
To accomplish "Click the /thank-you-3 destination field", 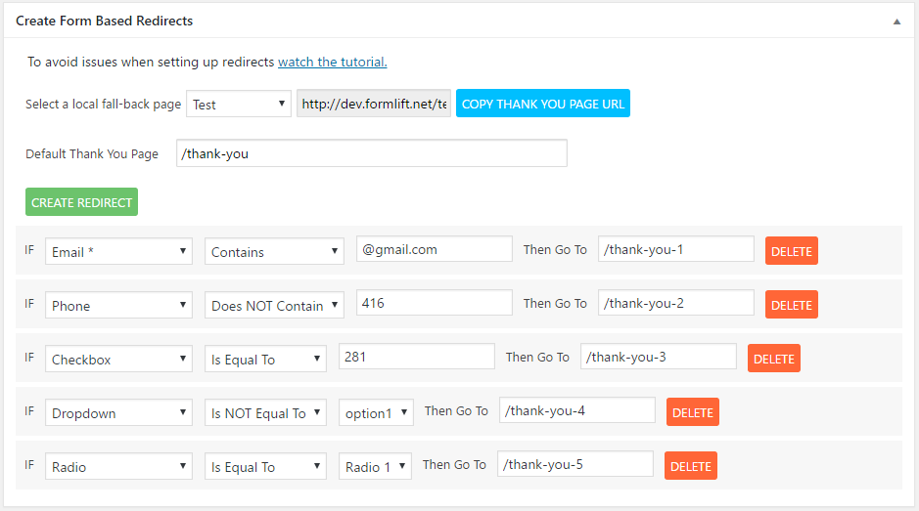I will 658,357.
